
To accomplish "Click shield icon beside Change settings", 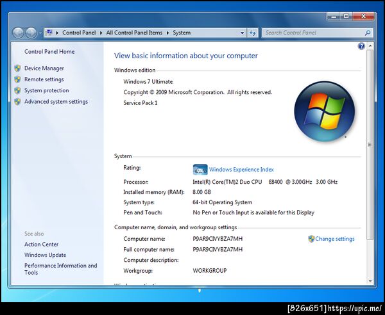I will 311,239.
